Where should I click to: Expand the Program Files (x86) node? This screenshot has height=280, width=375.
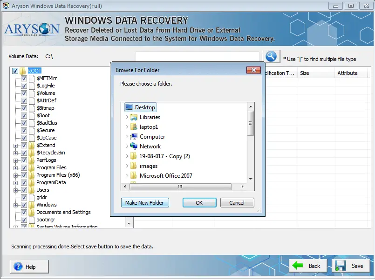(x=15, y=175)
